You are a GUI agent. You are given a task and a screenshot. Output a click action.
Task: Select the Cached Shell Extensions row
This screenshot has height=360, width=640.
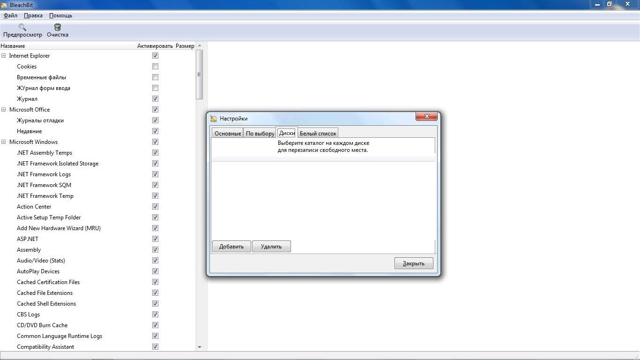[97, 304]
